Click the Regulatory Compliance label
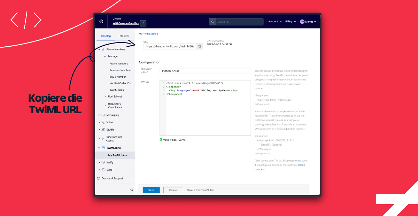 tap(115, 106)
